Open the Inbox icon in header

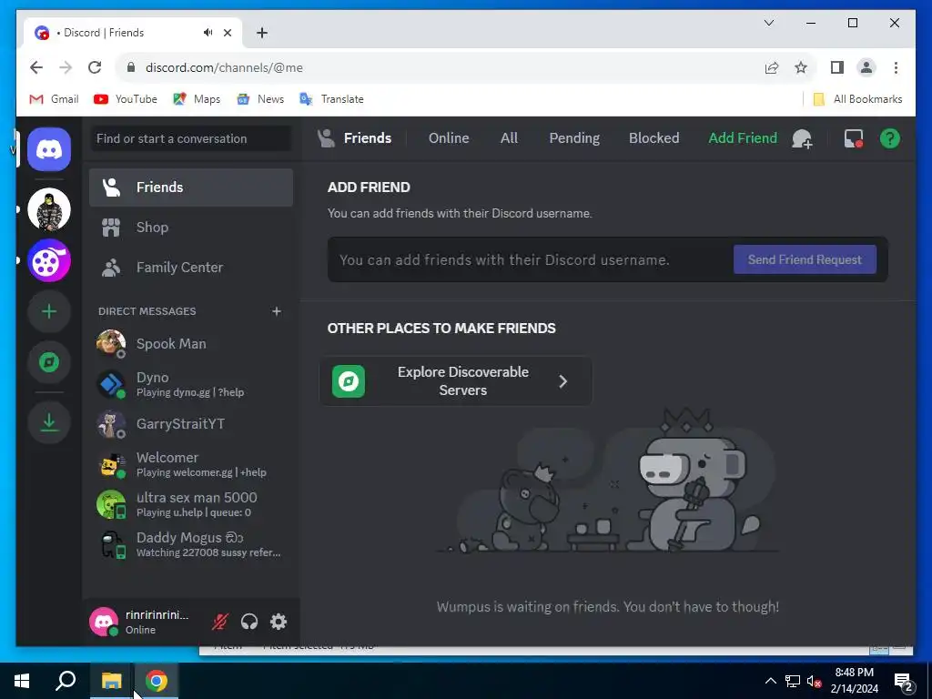(854, 138)
